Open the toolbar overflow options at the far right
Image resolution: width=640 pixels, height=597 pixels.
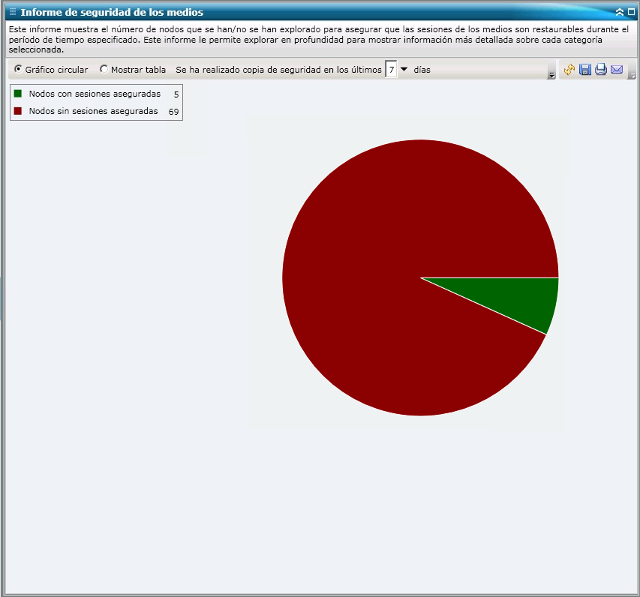click(x=633, y=74)
